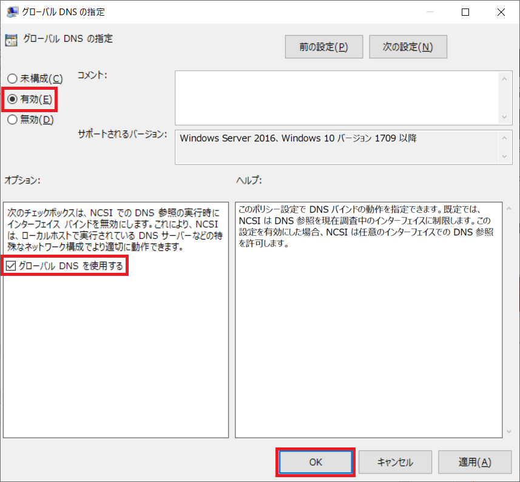Click the comment box scroll up arrow
The width and height of the screenshot is (520, 482).
(x=504, y=79)
